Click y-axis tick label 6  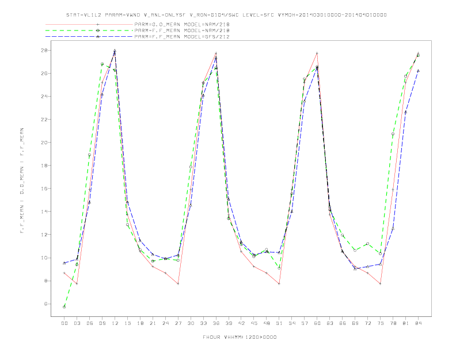coord(45,304)
